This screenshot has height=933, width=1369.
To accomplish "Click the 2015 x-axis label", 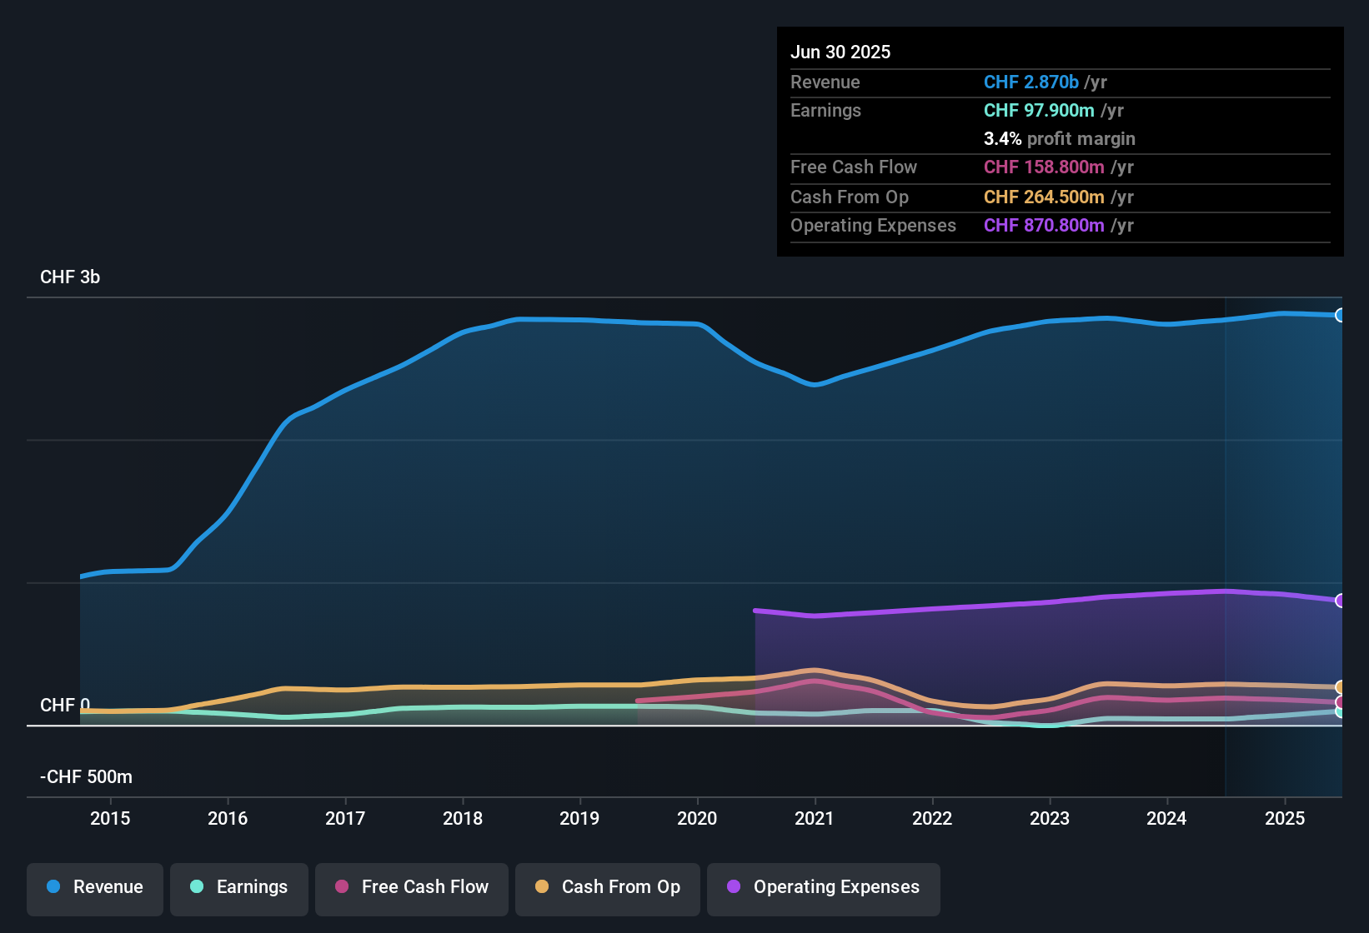I will click(x=110, y=818).
